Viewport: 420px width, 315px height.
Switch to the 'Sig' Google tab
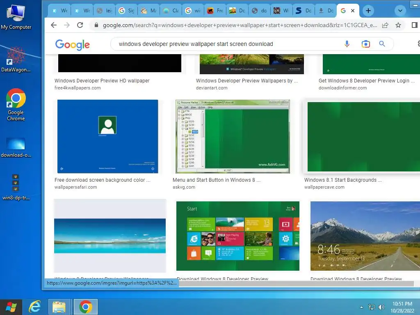coord(127,11)
